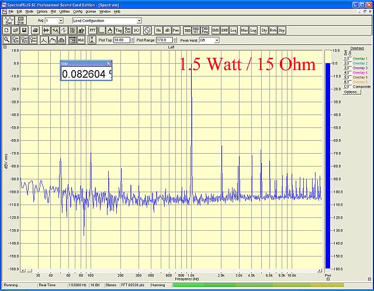Click the magnifier zoom tool icon
This screenshot has height=291, width=374.
[x=6, y=40]
